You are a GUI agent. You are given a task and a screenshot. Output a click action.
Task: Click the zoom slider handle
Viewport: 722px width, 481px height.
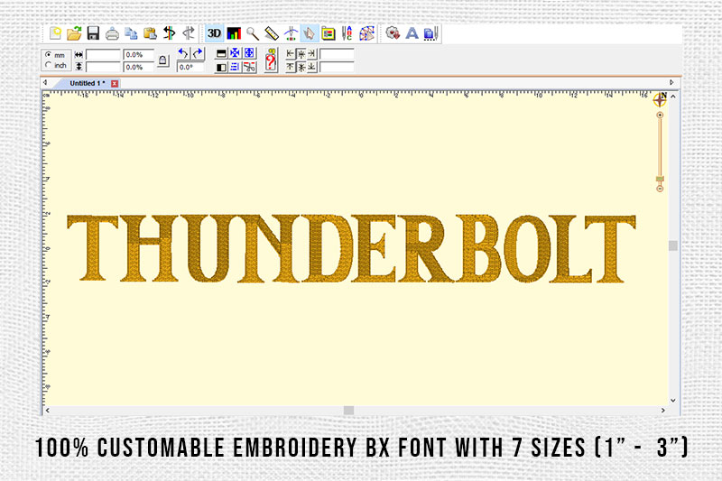(x=660, y=179)
